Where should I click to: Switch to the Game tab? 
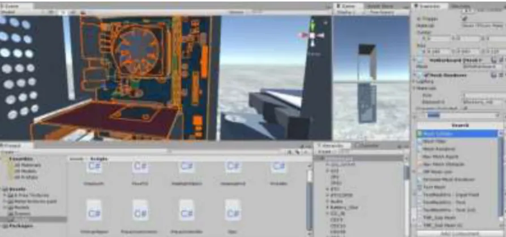(348, 6)
